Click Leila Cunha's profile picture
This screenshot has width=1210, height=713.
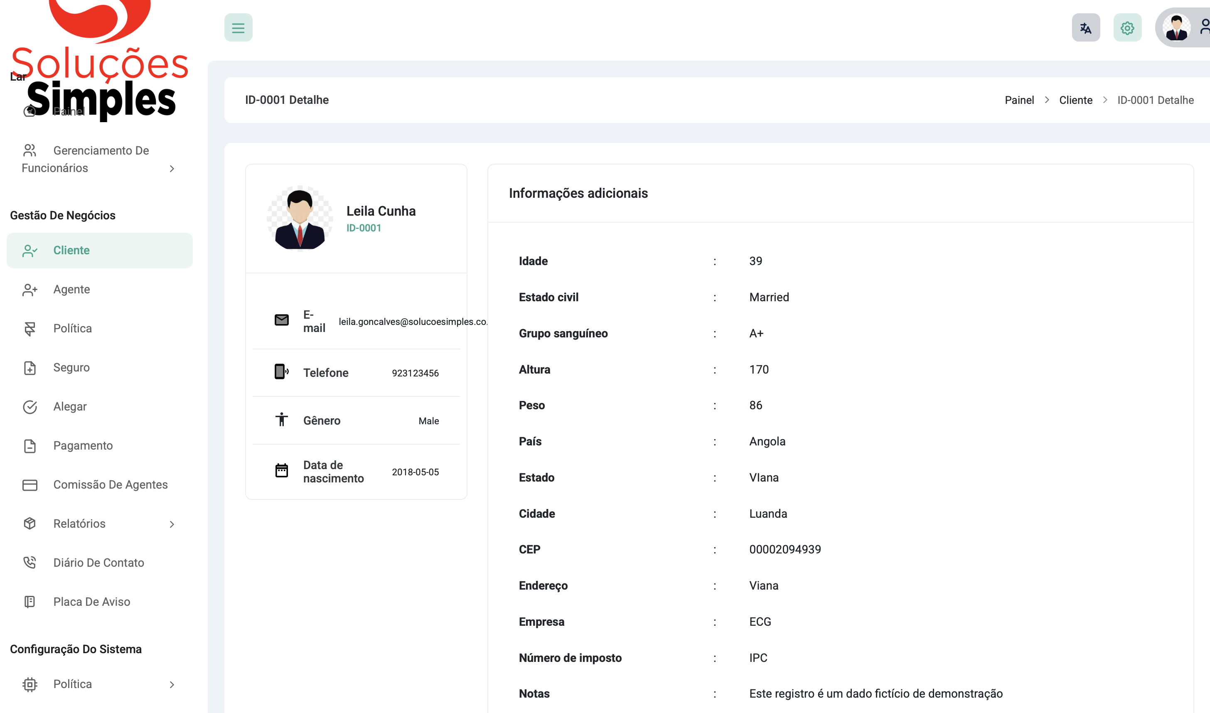tap(300, 219)
